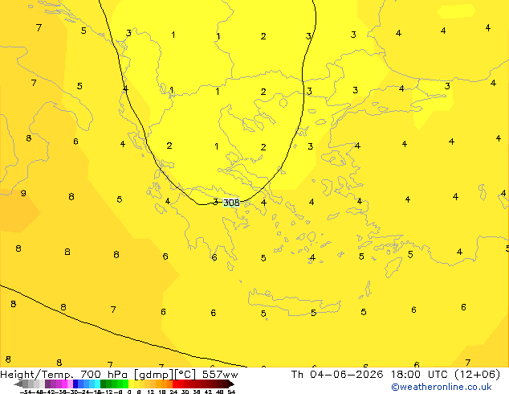Pick the cyan swatch in temperature legend
509x394 pixels.
98,384
